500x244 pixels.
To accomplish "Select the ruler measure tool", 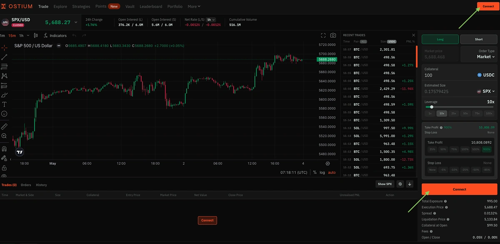I will 4,126.
